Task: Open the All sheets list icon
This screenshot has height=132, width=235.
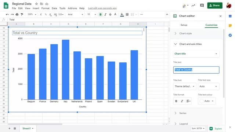Action: tap(15, 128)
